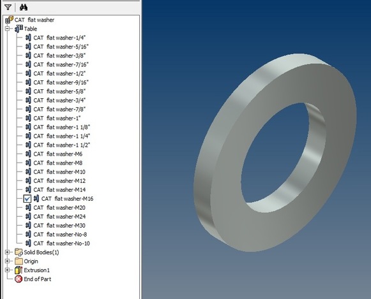Viewport: 371px width, 299px height.
Task: Select the Solid Bodies folder icon
Action: click(19, 252)
